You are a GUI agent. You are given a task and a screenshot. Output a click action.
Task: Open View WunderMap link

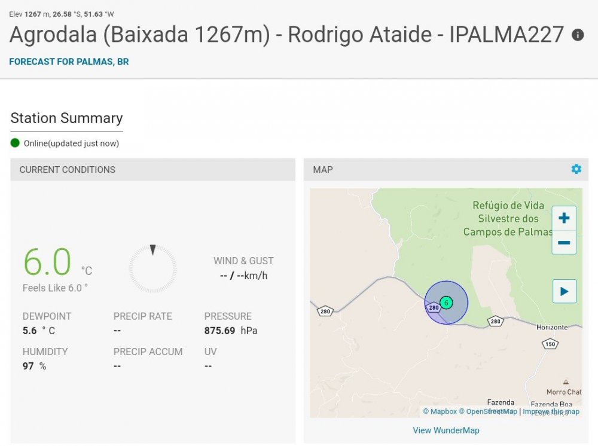(x=446, y=430)
